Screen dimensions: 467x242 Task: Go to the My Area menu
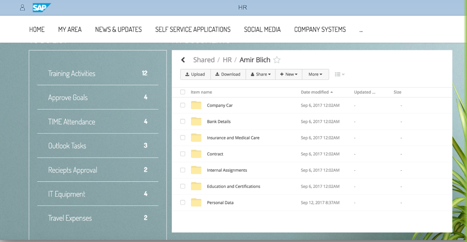[x=70, y=30]
